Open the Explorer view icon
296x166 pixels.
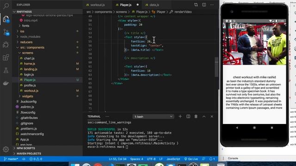click(x=6, y=19)
